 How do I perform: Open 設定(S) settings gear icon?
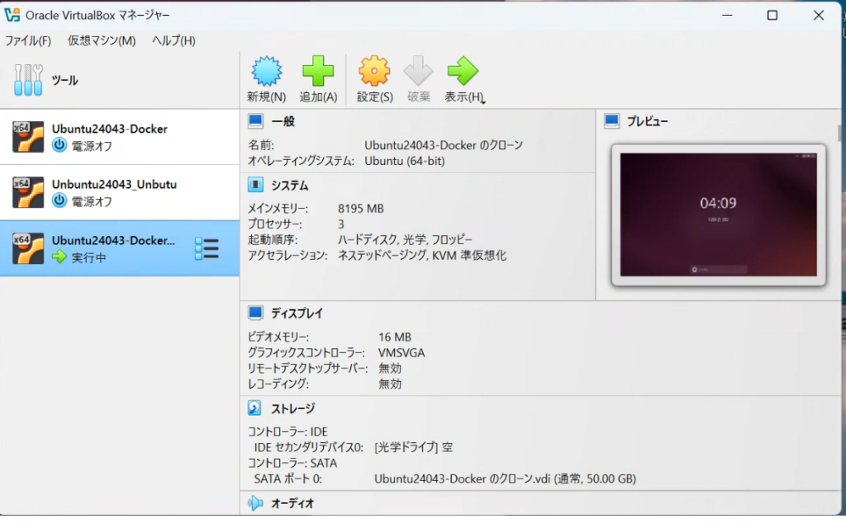click(x=374, y=72)
